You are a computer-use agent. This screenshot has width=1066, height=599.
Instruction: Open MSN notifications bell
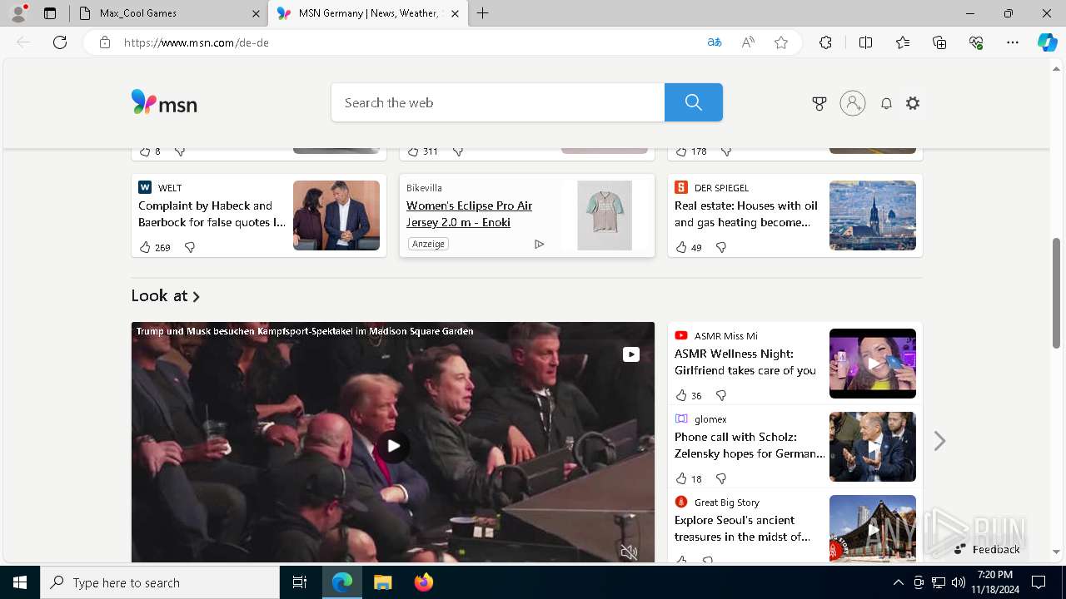coord(886,103)
